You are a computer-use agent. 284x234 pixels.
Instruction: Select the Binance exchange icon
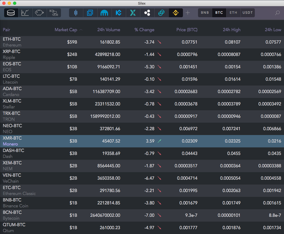click(176, 13)
